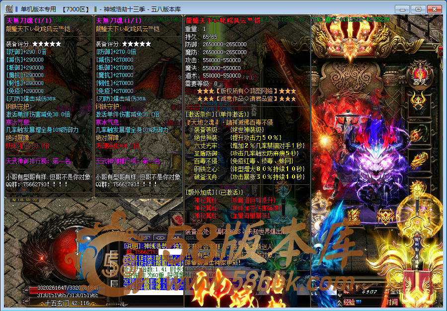
Task: Click the 时间 label at bottom right
Action: point(392,302)
